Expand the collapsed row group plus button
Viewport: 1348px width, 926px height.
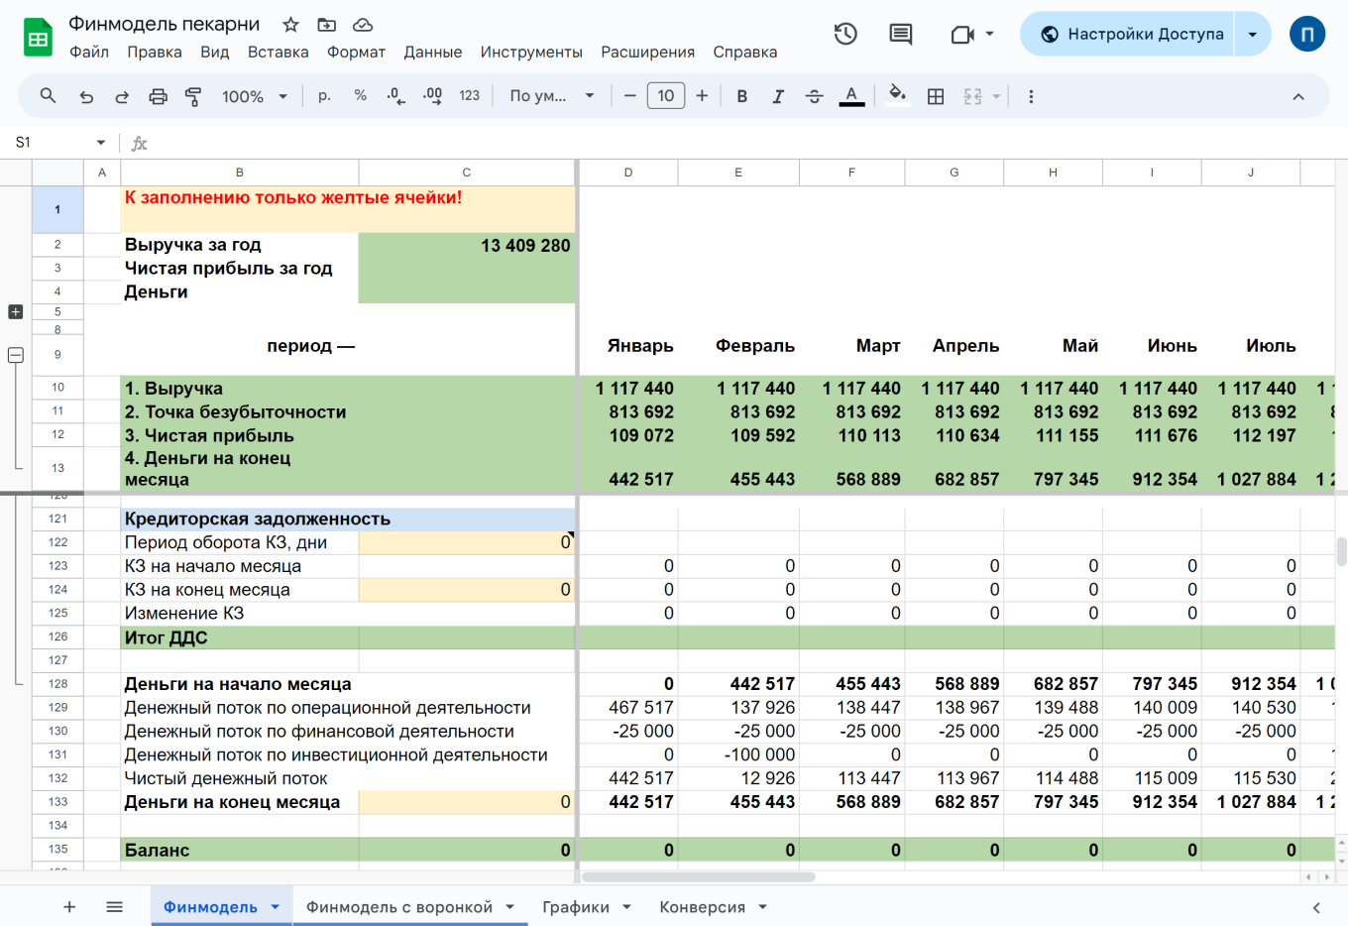15,311
